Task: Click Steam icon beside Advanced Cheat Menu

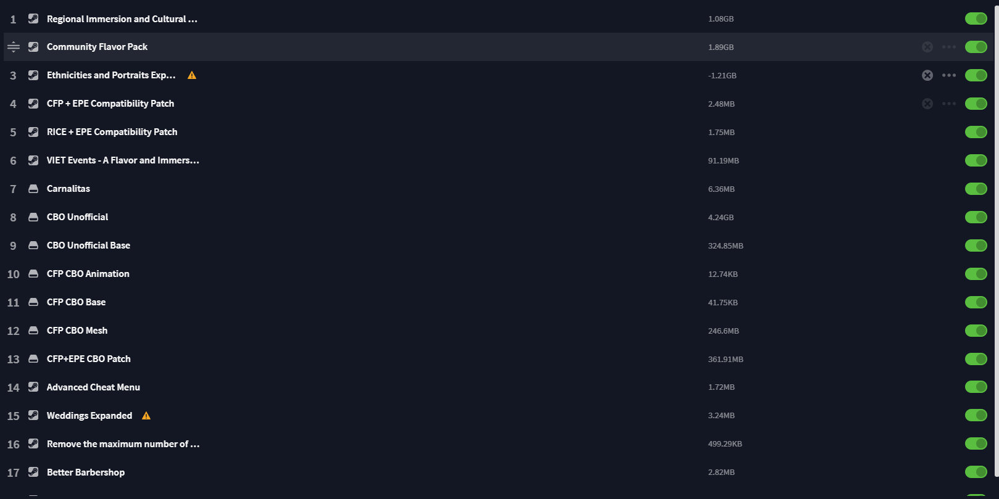Action: (x=33, y=387)
